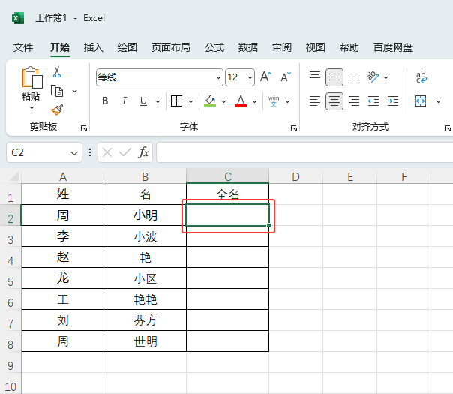This screenshot has height=394, width=453.
Task: Open fill color palette arrow
Action: pos(223,101)
